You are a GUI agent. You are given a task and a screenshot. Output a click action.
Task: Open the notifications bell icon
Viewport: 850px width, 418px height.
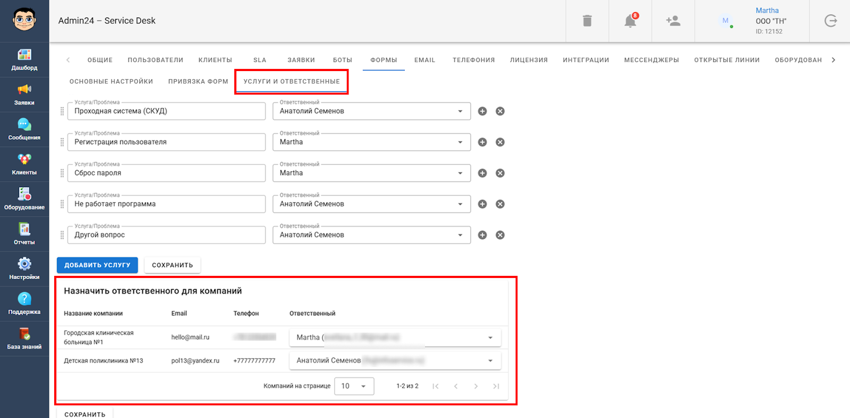(630, 21)
